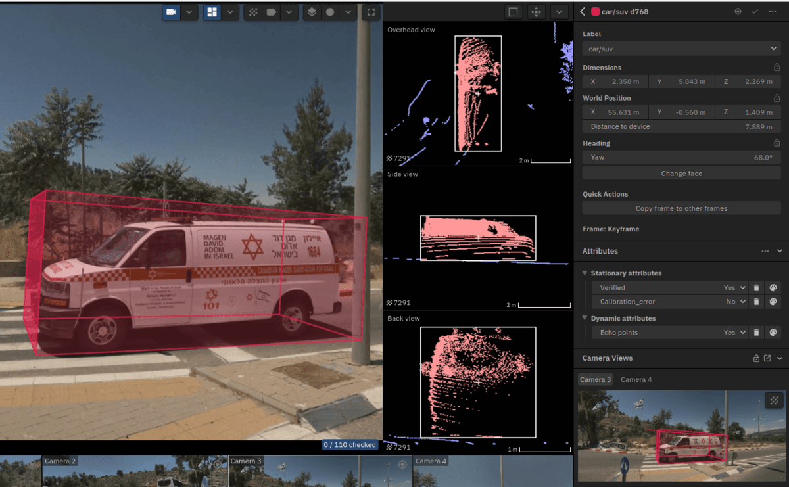The image size is (789, 487).
Task: Toggle the Dimensions lock icon
Action: 777,67
